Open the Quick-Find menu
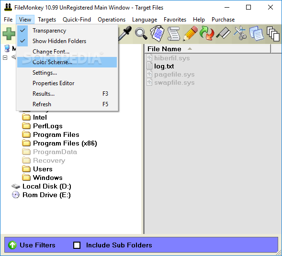 [x=77, y=20]
